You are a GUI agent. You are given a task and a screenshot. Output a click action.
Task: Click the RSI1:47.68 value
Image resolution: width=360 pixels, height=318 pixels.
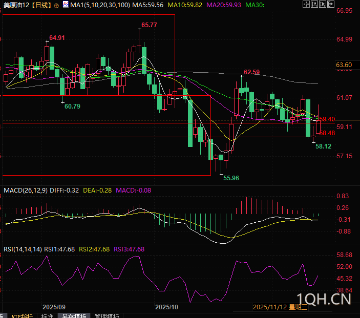coord(59,249)
